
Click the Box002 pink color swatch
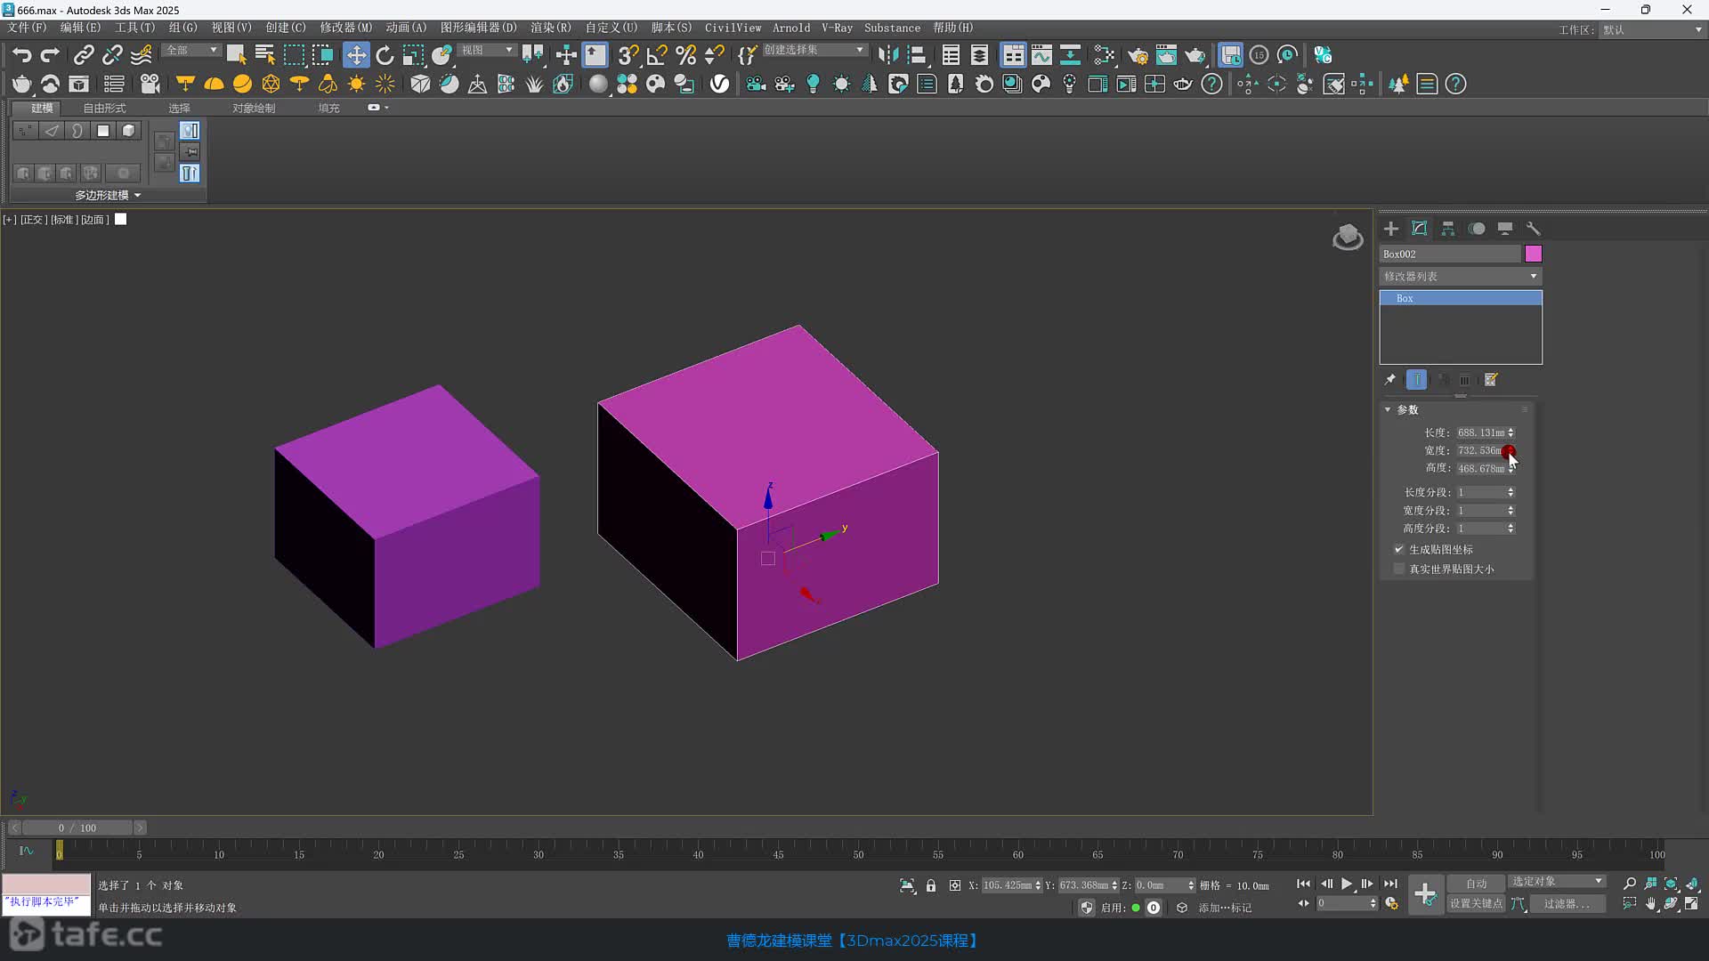[1533, 254]
